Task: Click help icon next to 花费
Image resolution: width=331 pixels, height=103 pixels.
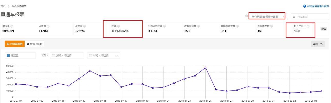Action: [x=118, y=26]
